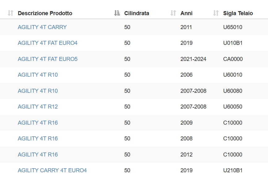Click the Cilindrata sort arrows icon
Screen dimensions: 268x180
pyautogui.click(x=117, y=13)
